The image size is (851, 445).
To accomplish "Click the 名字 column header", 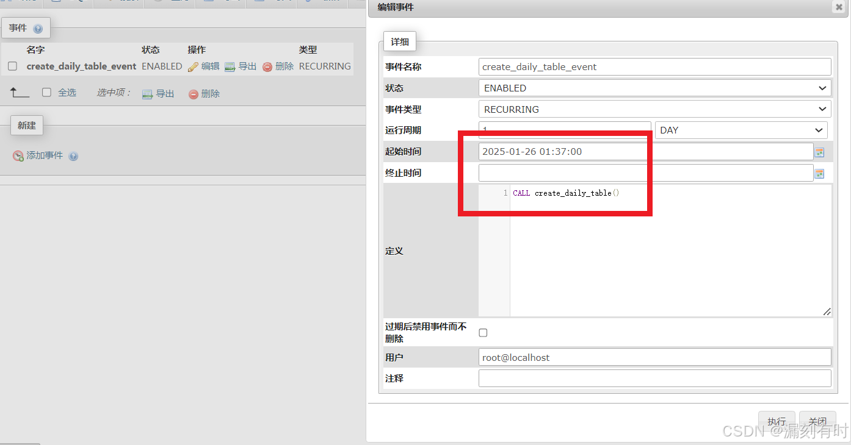I will (x=35, y=50).
